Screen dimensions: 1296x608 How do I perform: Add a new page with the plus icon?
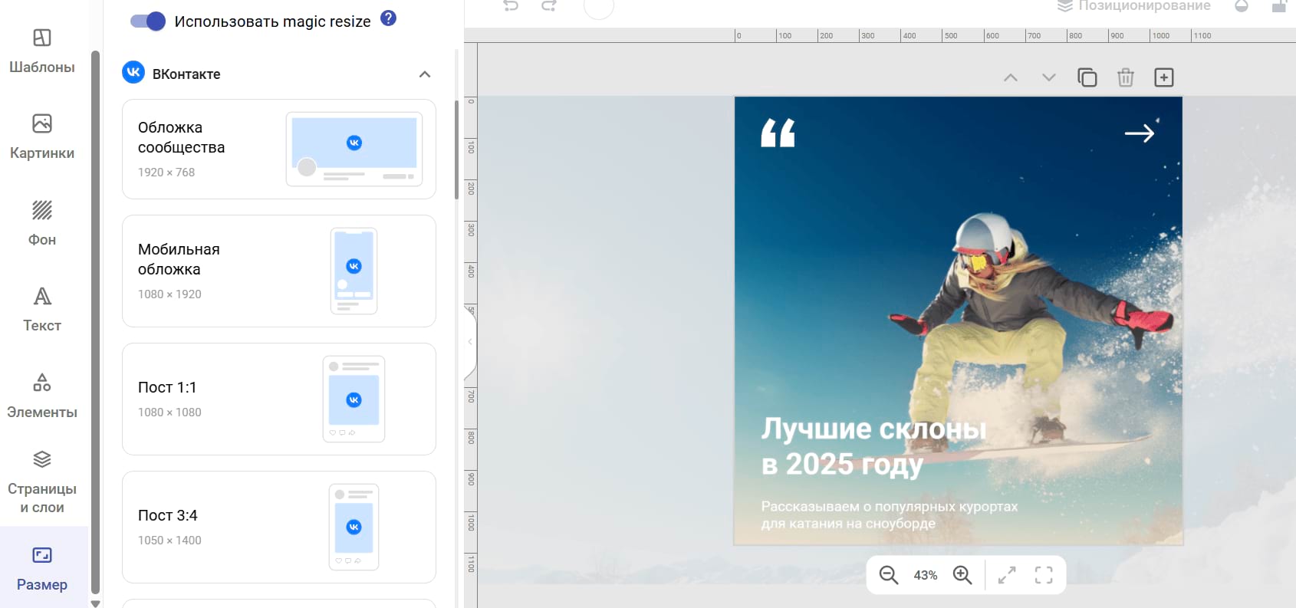point(1164,77)
